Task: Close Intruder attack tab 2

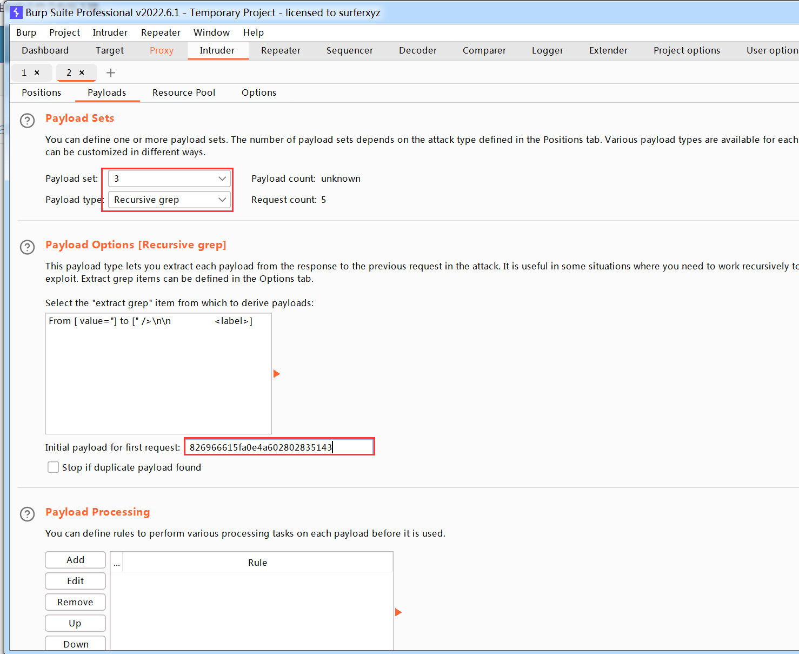Action: 82,72
